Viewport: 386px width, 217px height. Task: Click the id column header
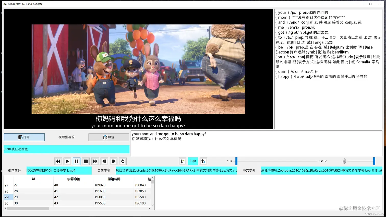[x=33, y=179]
